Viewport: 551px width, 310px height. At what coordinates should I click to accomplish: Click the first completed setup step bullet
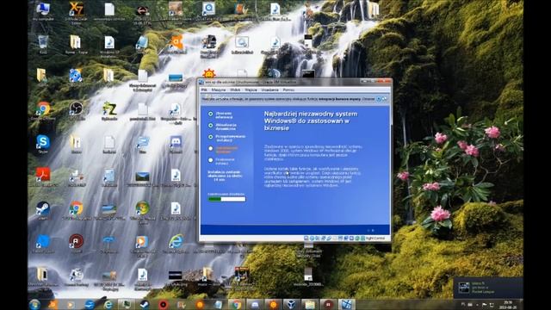pos(210,114)
